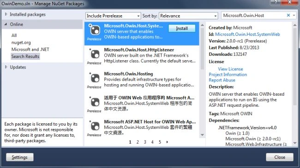The width and height of the screenshot is (300, 168).
Task: Click the Version 2.0.0-rc1 (Prerelease) text
Action: pos(238,41)
